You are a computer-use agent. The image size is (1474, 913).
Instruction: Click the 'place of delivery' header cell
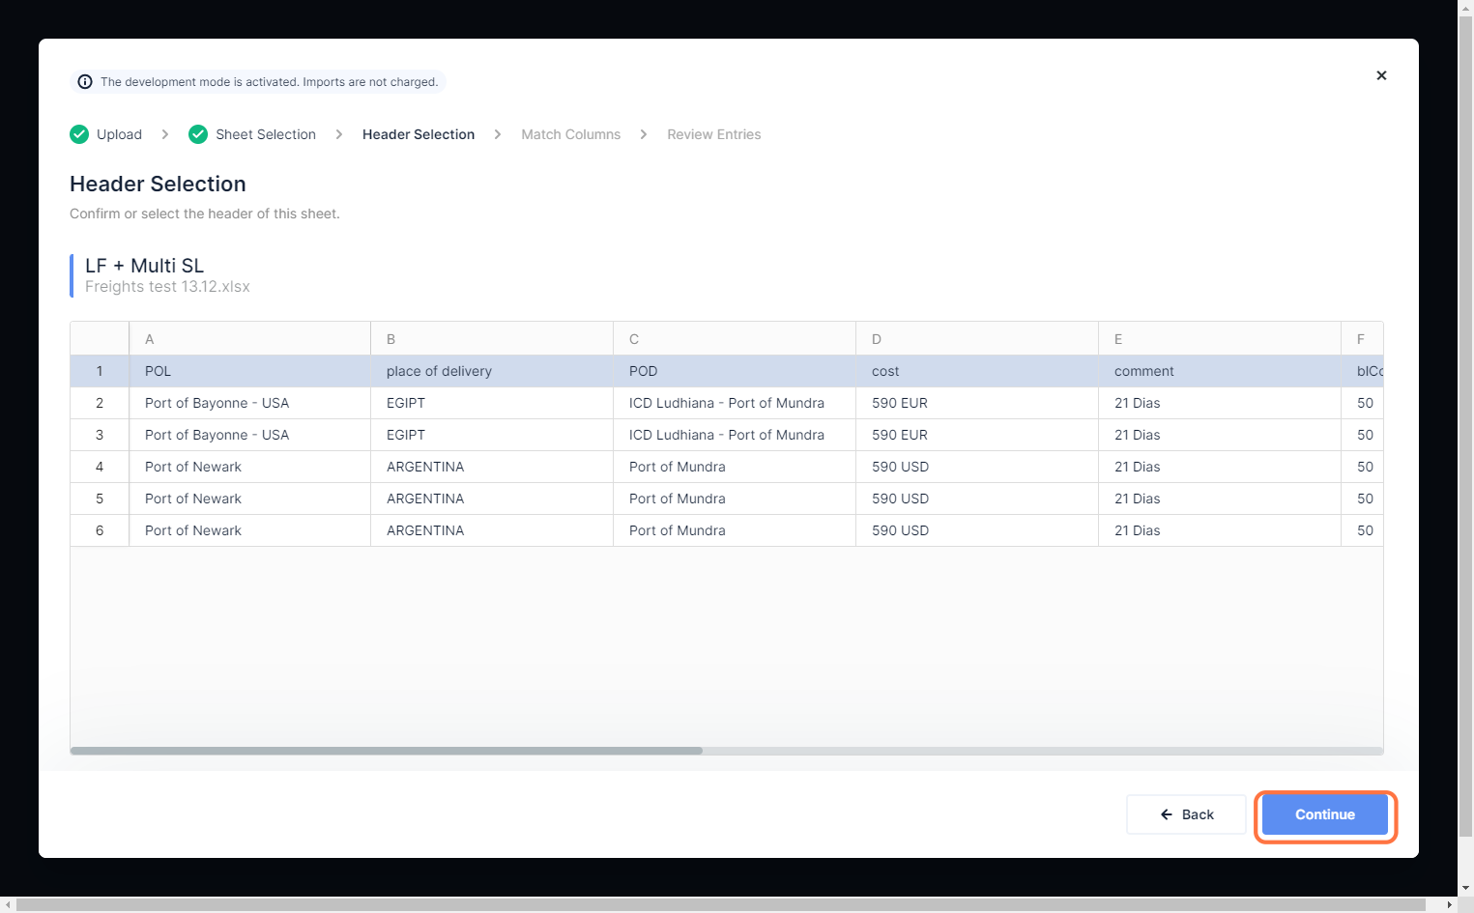[x=492, y=371]
